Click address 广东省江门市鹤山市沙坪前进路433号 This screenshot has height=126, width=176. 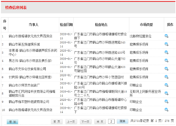tap(100, 53)
